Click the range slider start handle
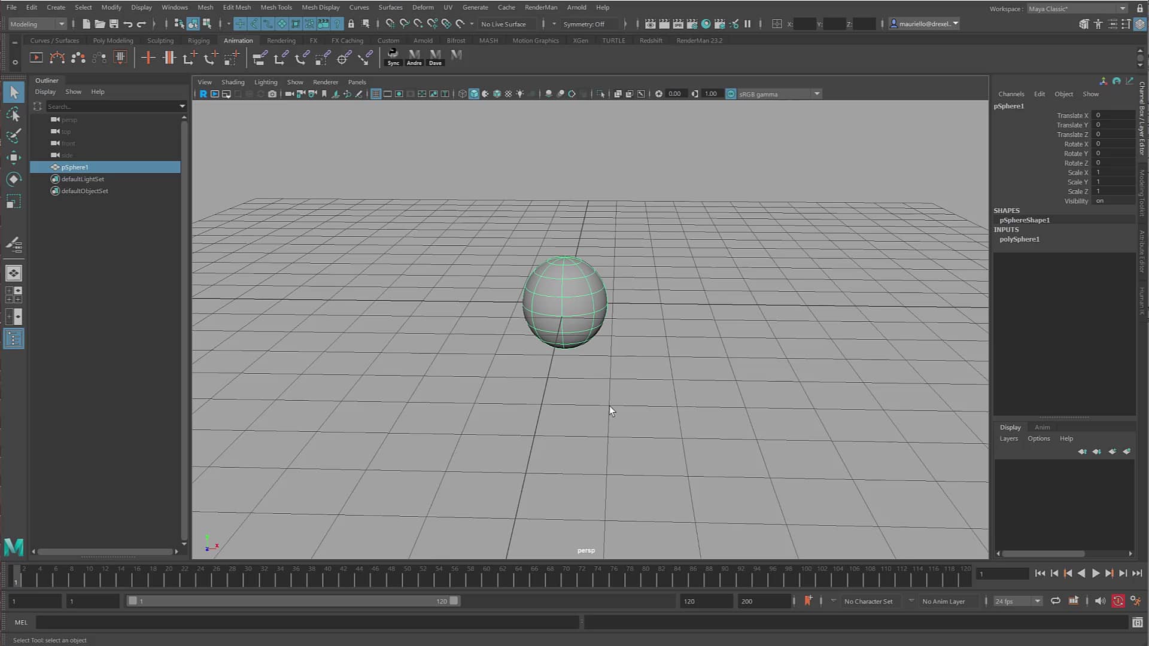This screenshot has width=1149, height=646. point(132,601)
